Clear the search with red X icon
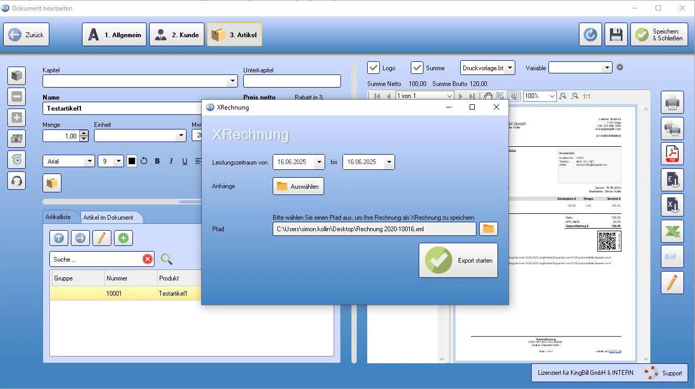The height and width of the screenshot is (389, 695). click(148, 259)
